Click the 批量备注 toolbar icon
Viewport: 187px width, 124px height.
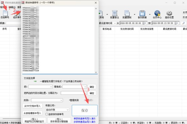point(115,14)
